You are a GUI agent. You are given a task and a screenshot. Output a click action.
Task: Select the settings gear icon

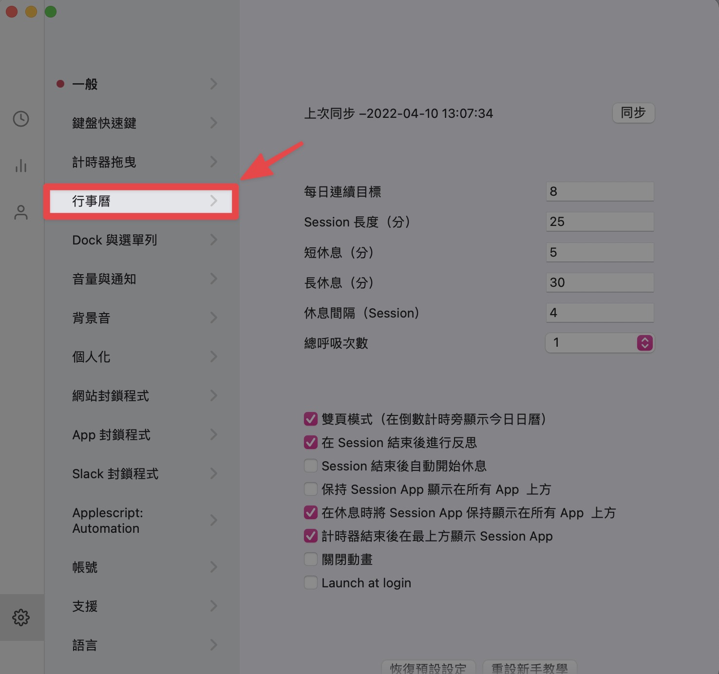pyautogui.click(x=21, y=618)
